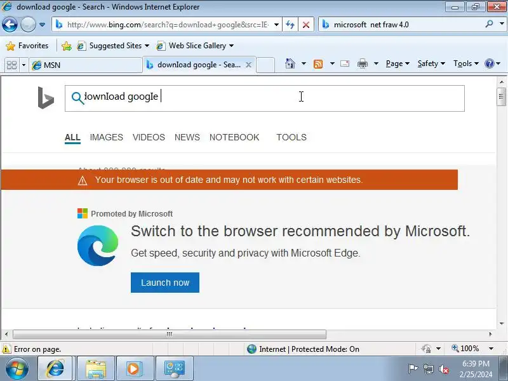Open Windows Media Player taskbar icon
Image resolution: width=508 pixels, height=381 pixels.
click(x=134, y=369)
